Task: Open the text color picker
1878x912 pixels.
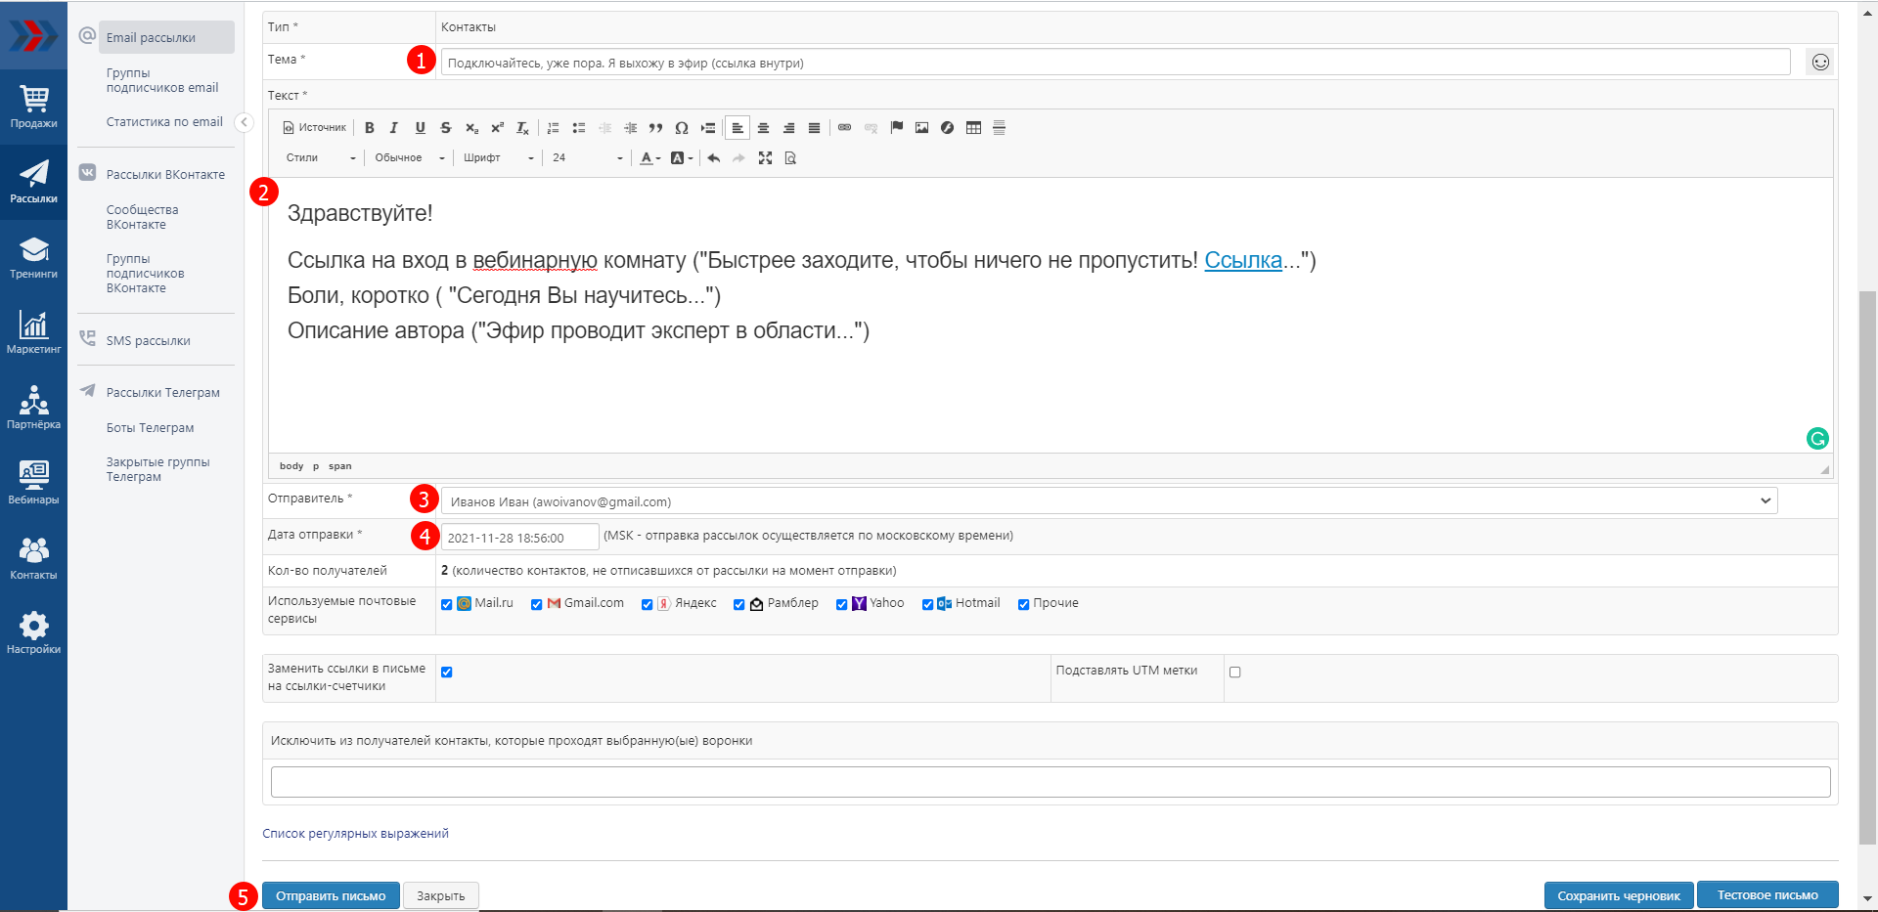Action: (648, 158)
